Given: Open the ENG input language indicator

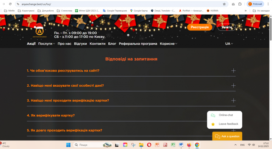Looking at the screenshot, I should pos(242,145).
